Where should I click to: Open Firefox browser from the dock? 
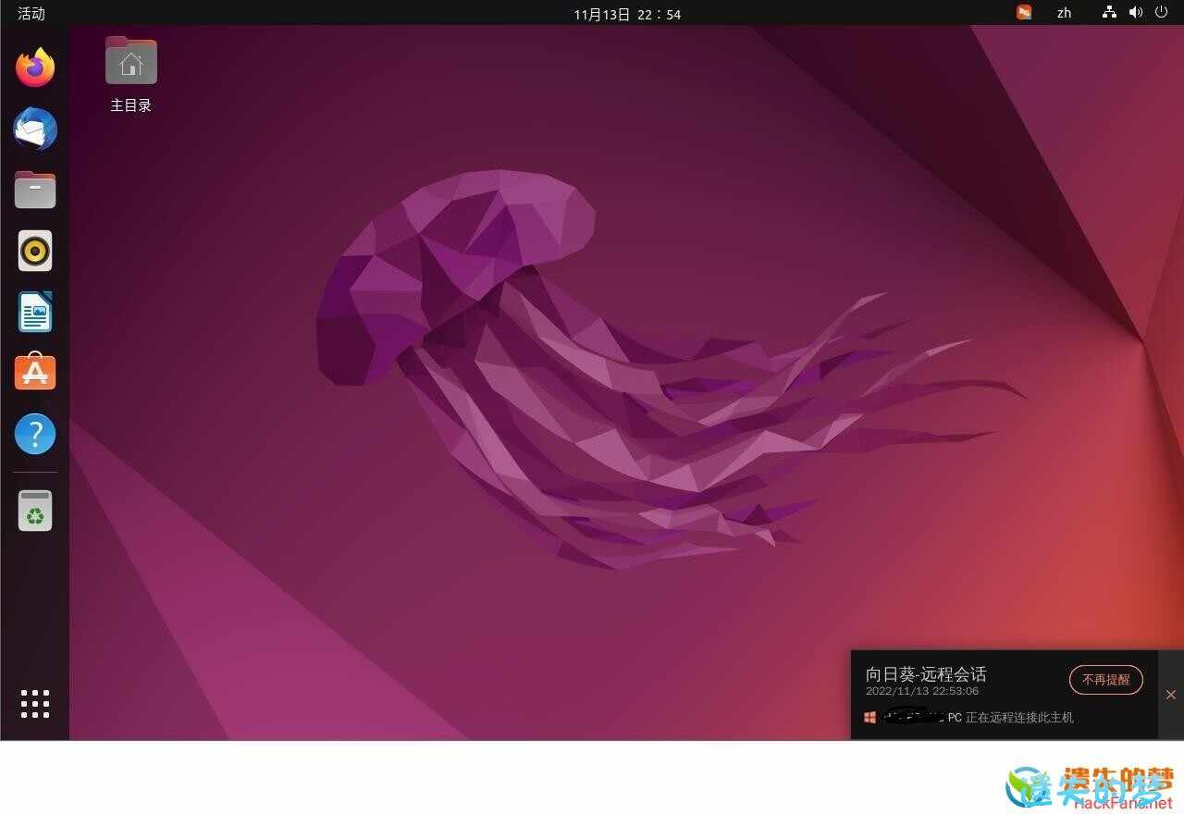(x=35, y=68)
